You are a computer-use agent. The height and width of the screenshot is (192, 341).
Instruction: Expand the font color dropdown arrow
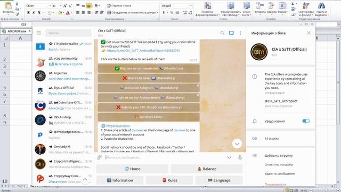(72, 13)
